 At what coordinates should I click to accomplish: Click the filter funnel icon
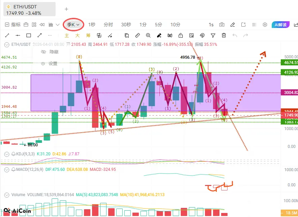[213, 35]
